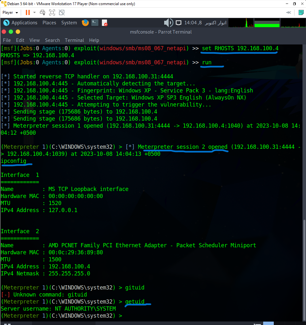Click IPv4 Netmask 255.255.255.0

click(x=69, y=274)
